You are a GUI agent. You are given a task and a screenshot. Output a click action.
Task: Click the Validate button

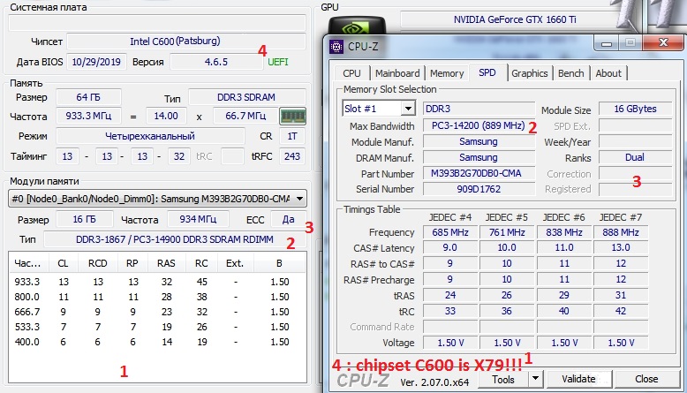coord(578,379)
